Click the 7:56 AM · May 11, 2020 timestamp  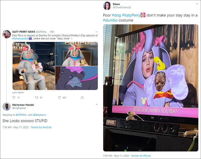(15, 127)
